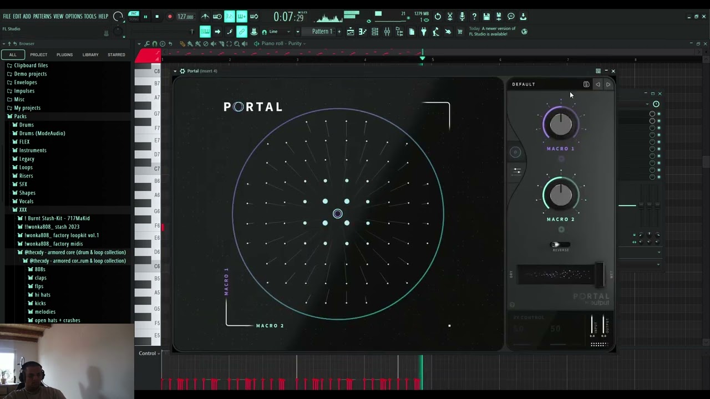Toggle typing keyboard to piano icon
The image size is (710, 399).
point(205,32)
